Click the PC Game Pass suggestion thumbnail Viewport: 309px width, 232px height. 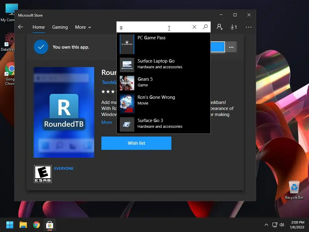click(x=127, y=44)
